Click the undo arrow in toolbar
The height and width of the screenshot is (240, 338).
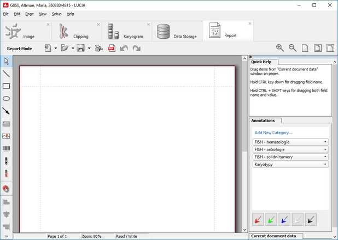(124, 49)
